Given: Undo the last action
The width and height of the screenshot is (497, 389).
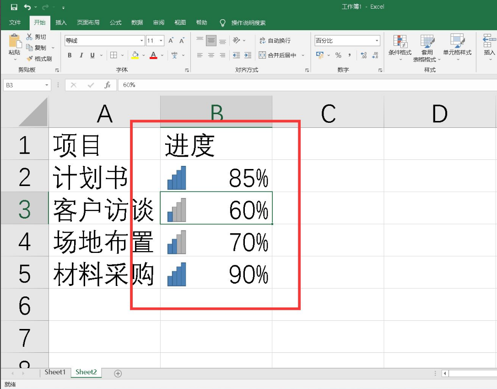Looking at the screenshot, I should click(x=27, y=7).
